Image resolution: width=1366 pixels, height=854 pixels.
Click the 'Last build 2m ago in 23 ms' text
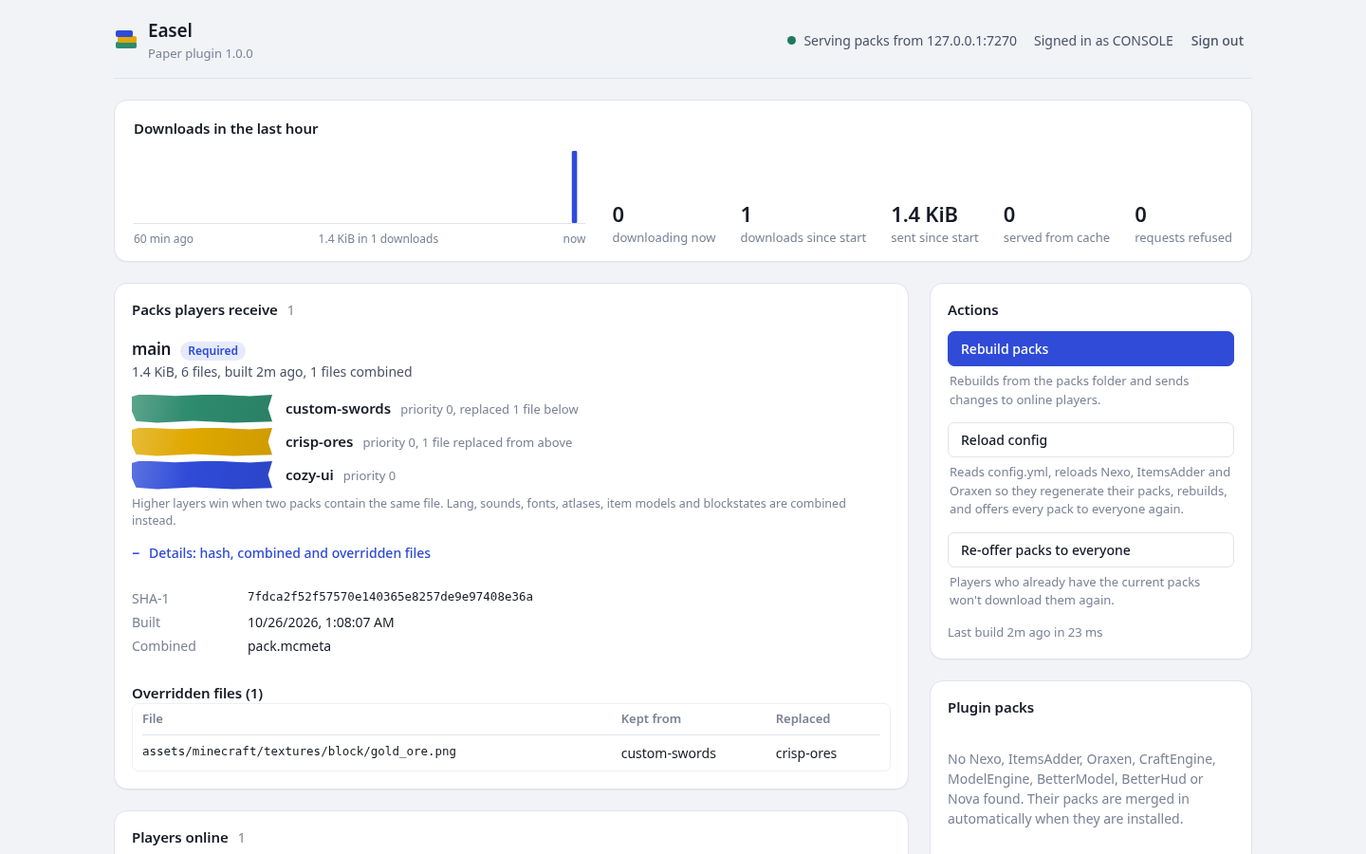(x=1024, y=633)
